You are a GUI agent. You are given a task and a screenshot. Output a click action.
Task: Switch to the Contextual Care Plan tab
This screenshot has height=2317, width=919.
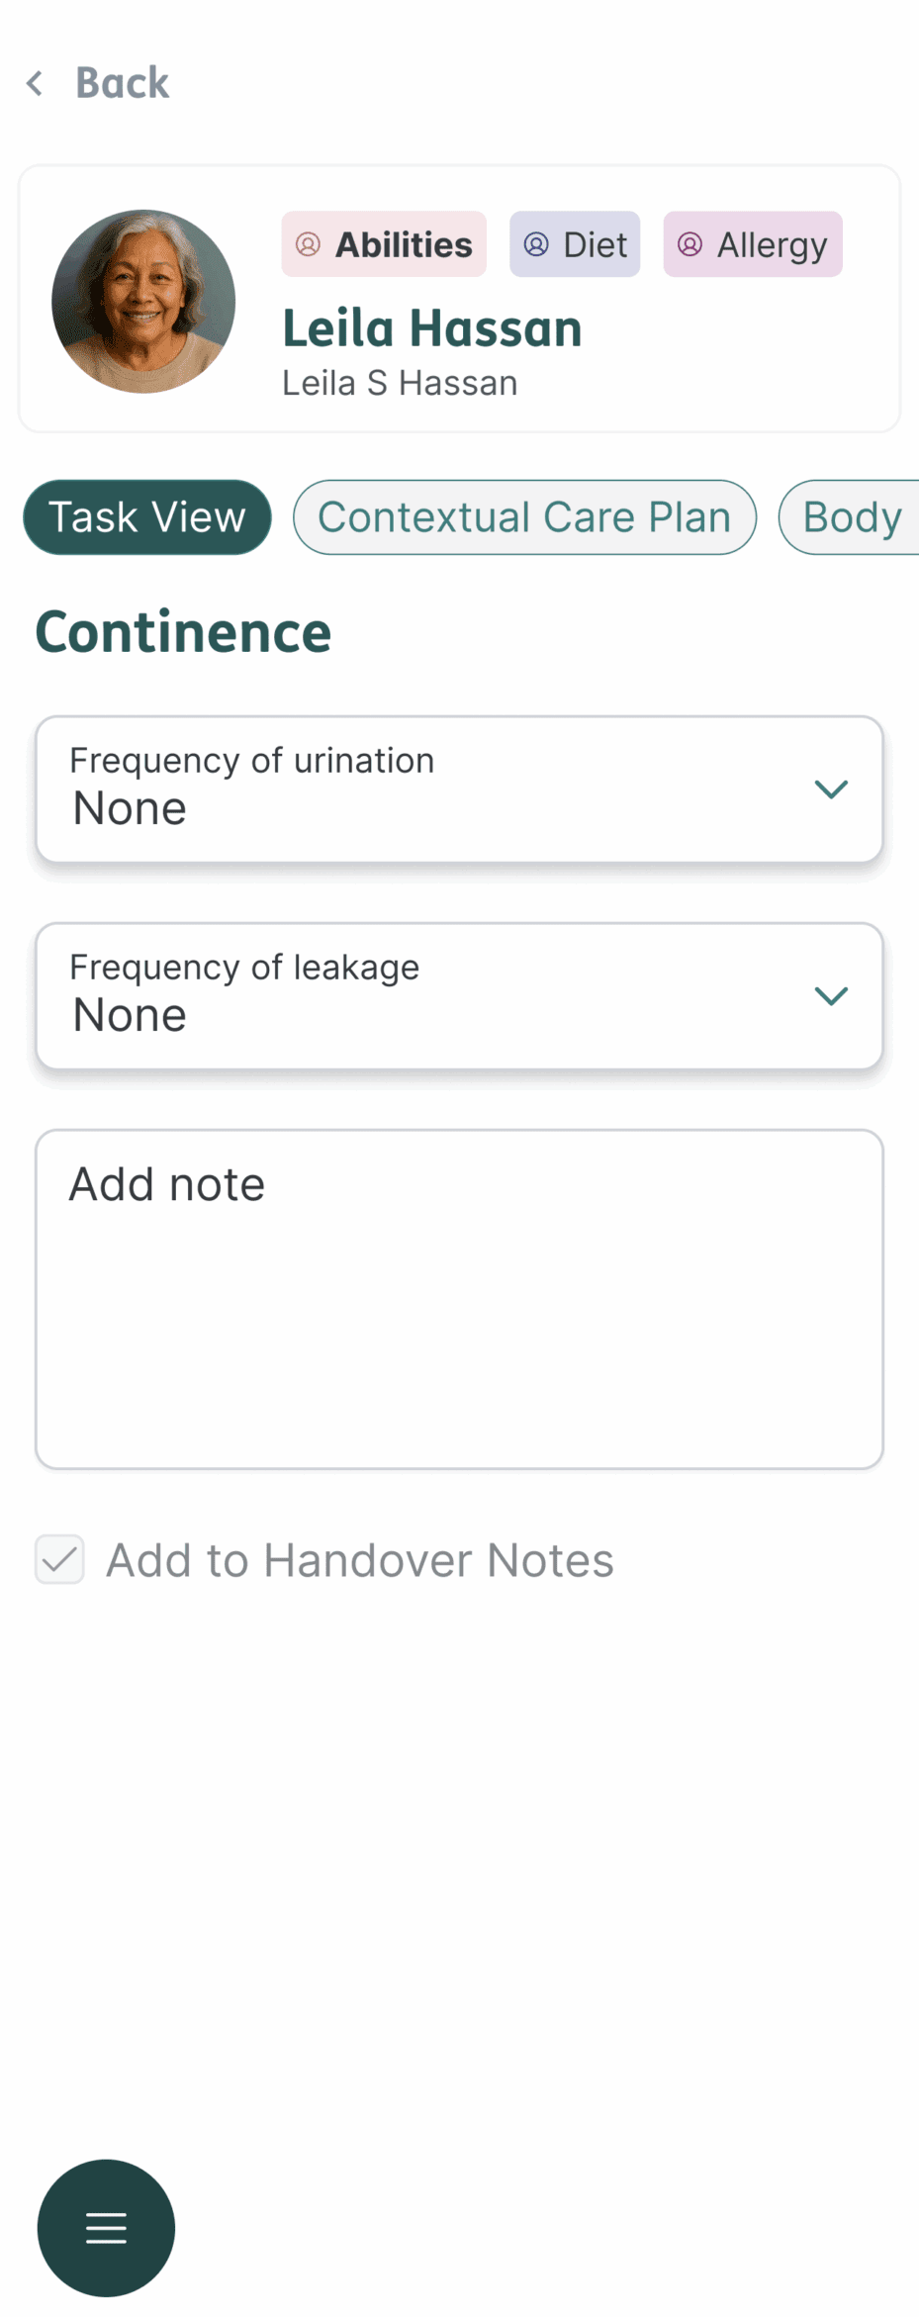[x=525, y=516]
